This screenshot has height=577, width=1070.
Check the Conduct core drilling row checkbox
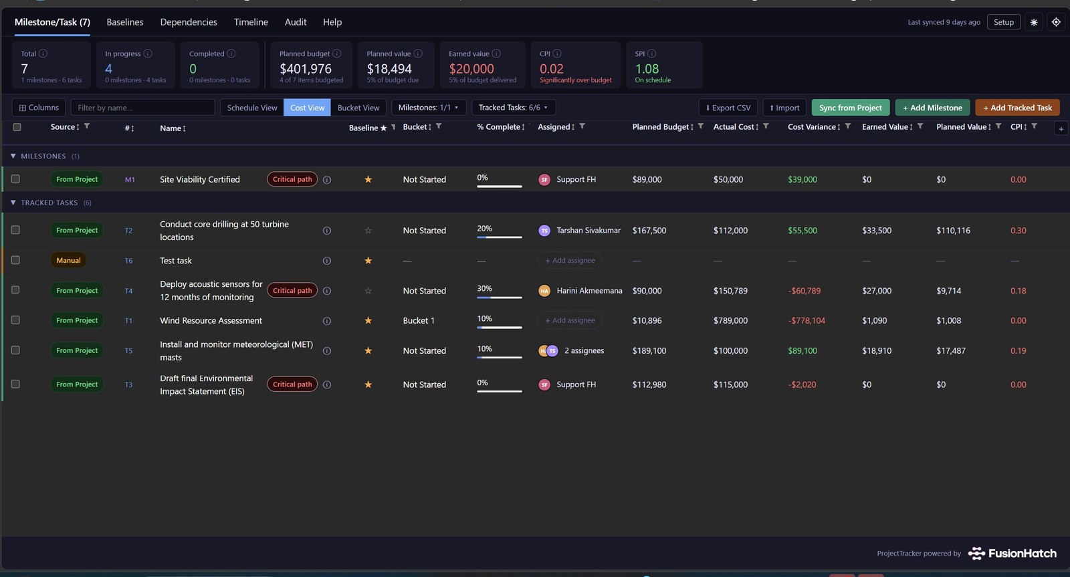15,230
